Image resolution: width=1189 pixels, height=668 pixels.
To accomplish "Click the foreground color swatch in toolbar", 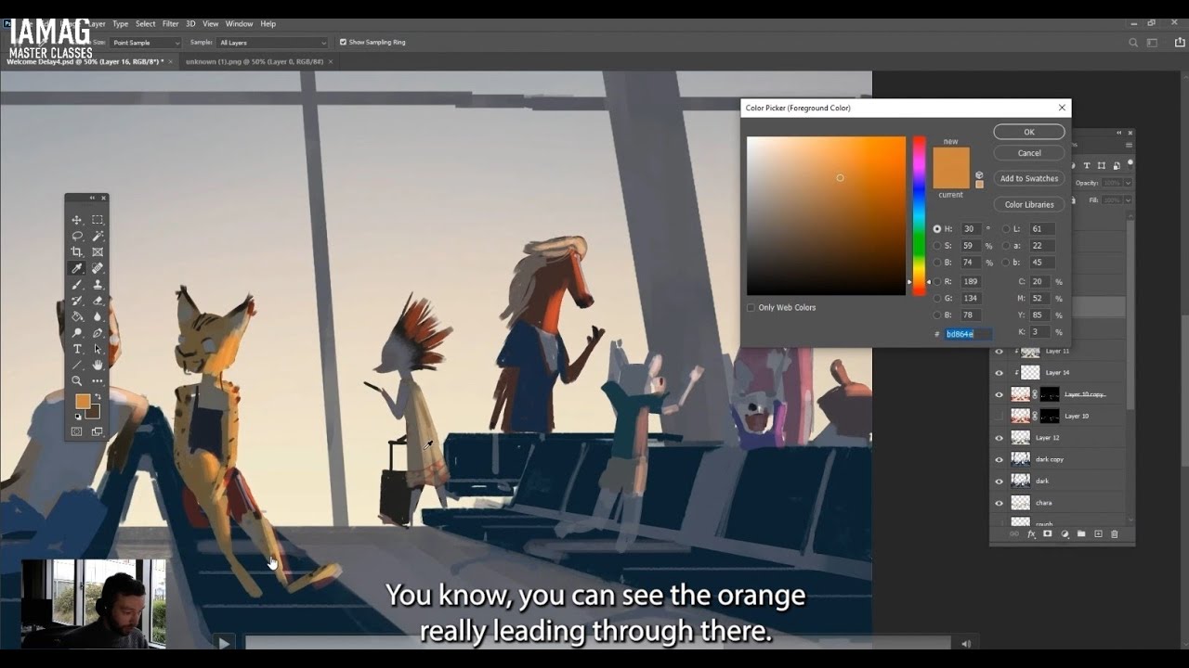I will [83, 402].
